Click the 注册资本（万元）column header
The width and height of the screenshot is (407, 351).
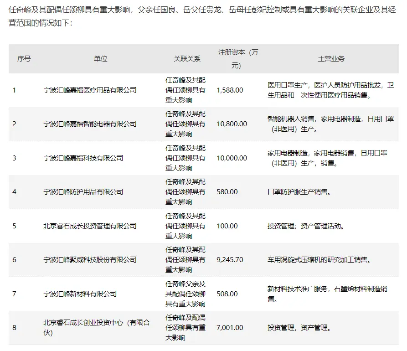click(x=238, y=59)
